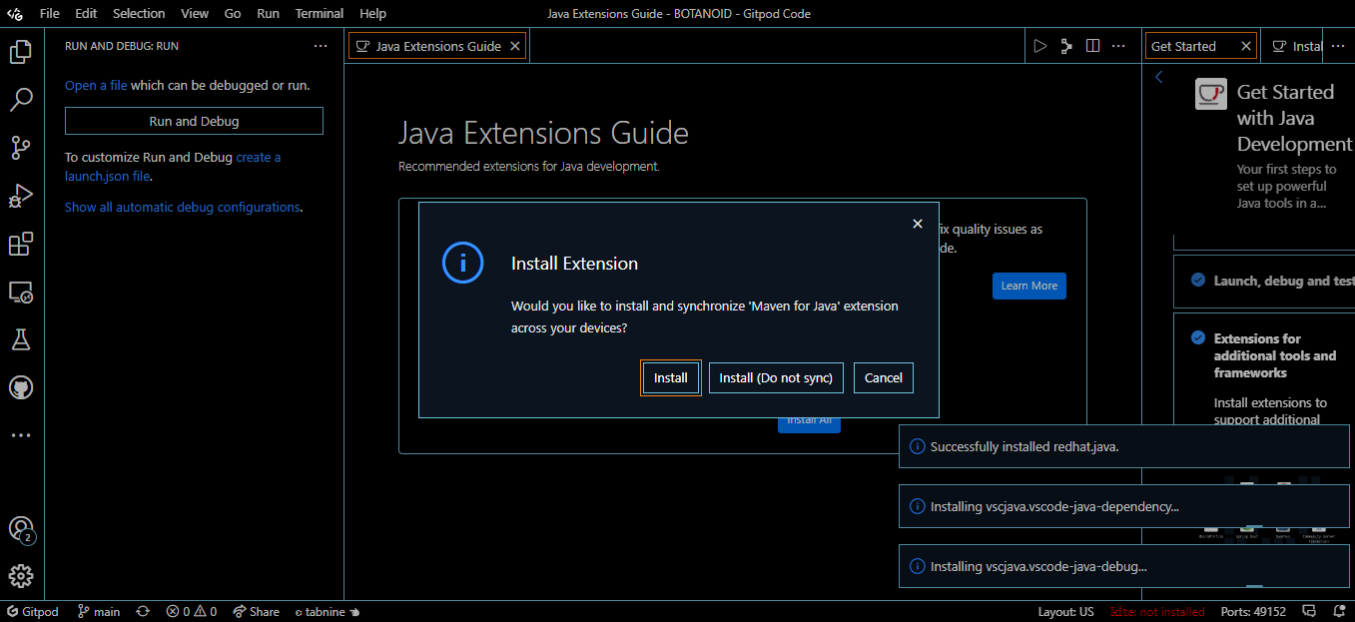Switch to Java Extensions Guide tab
The image size is (1355, 622).
(437, 46)
